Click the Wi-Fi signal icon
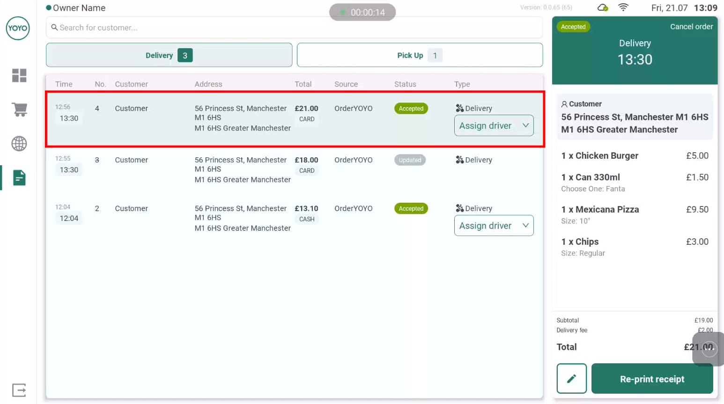The width and height of the screenshot is (724, 404). pos(623,7)
